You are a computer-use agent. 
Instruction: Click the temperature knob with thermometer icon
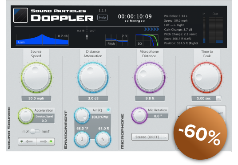pyautogui.click(x=82, y=139)
